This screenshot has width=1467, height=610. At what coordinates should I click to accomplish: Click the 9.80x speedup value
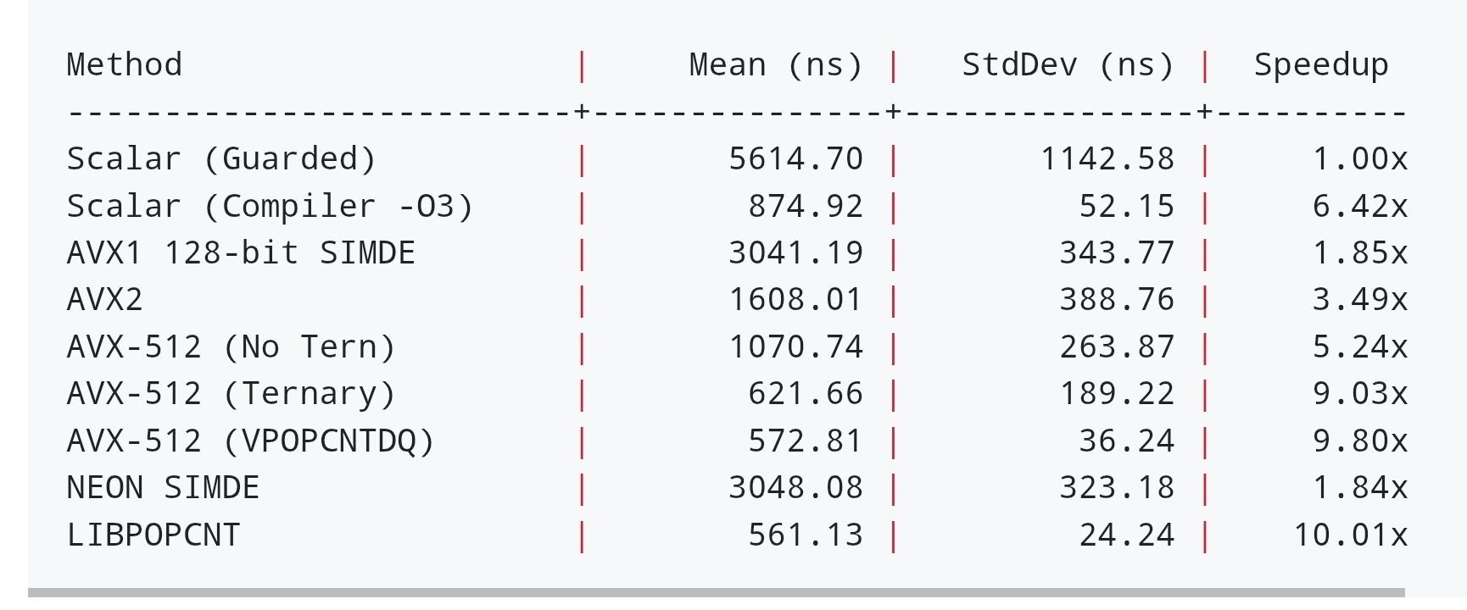click(1360, 441)
